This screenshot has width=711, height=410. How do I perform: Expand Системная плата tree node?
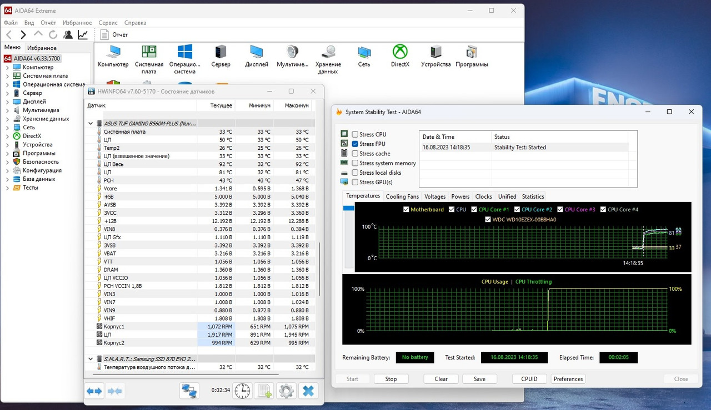click(7, 76)
